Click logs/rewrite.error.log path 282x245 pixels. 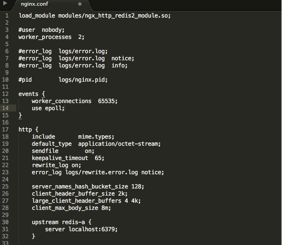pos(101,172)
